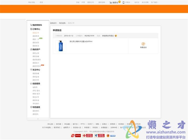The width and height of the screenshot is (188, 140).
Task: Open sidebar item with orange hot badge
Action: pos(37,66)
